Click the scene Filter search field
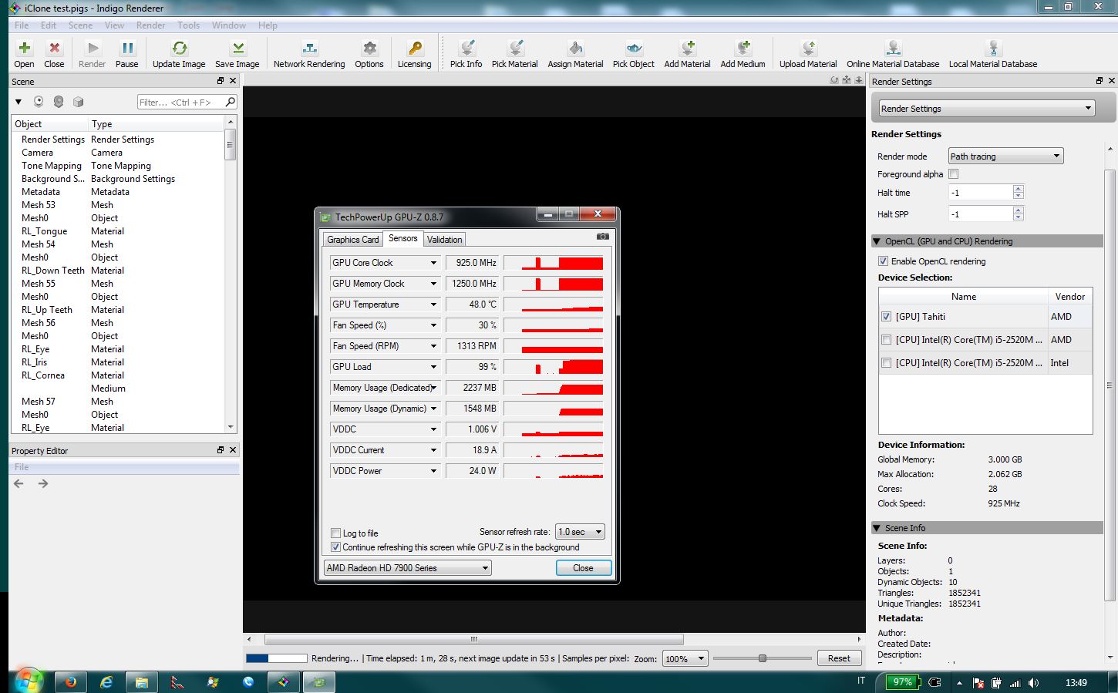 [x=180, y=103]
